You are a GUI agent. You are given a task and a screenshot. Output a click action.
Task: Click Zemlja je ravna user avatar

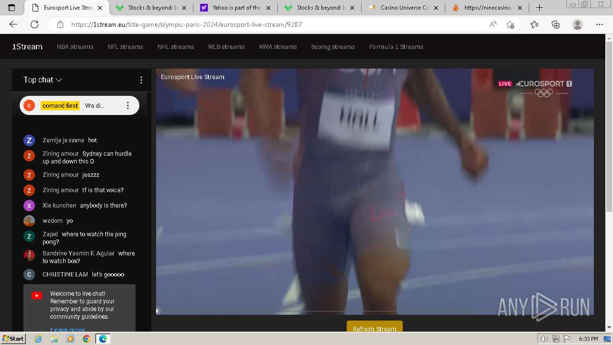coord(29,140)
